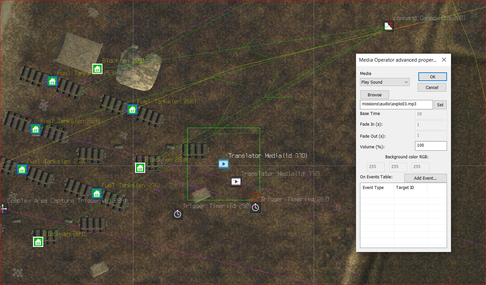
Task: Click the Target ID column header
Action: (x=410, y=188)
